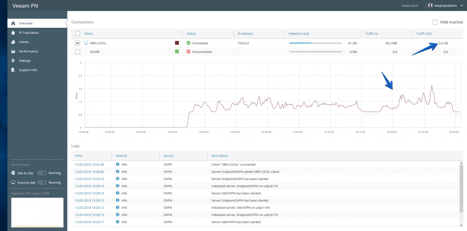Toggle the Site-to-Site service switch
Screen dimensions: 467x231
click(x=42, y=173)
